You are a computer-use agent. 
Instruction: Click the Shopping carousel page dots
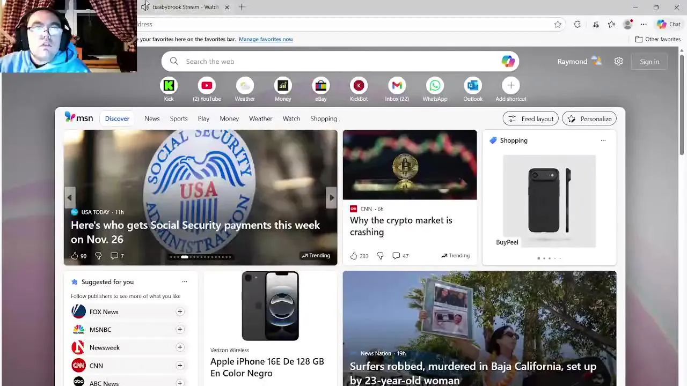pos(549,258)
